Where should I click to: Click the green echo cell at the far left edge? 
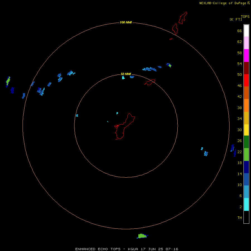8,82
